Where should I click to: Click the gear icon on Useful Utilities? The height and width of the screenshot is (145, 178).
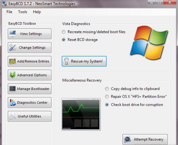12,116
